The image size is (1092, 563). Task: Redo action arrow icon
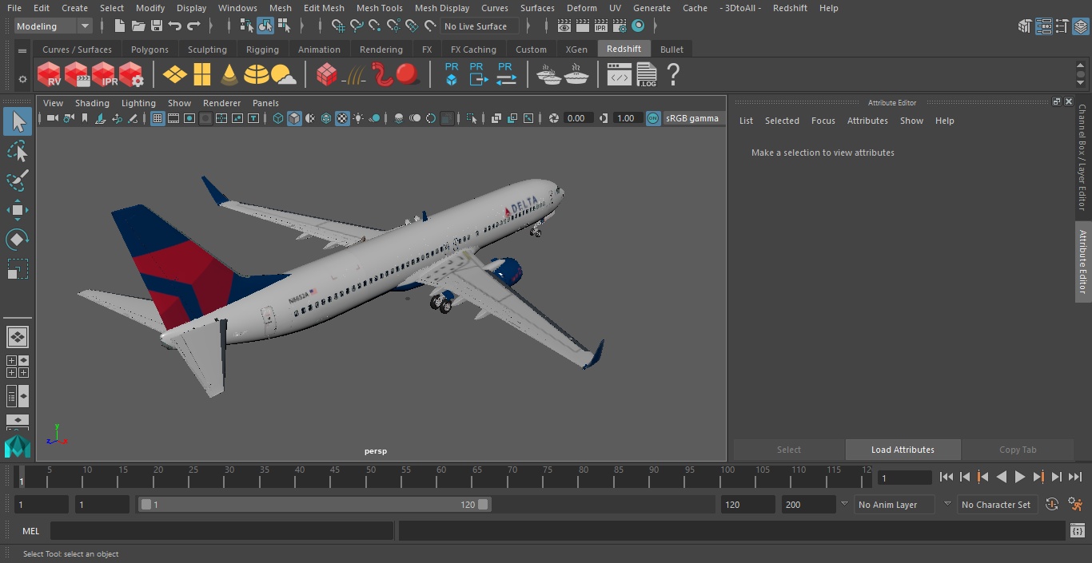tap(193, 26)
